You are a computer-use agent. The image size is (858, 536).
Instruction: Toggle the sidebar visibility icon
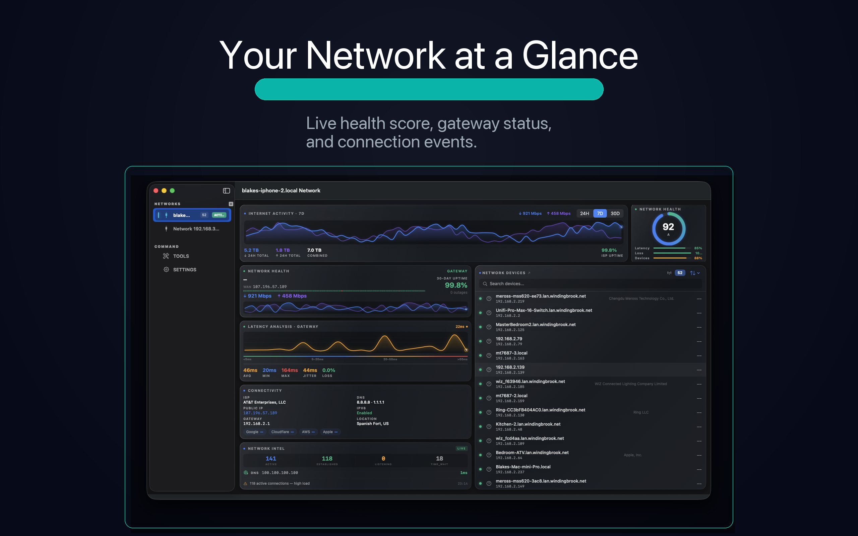coord(226,191)
